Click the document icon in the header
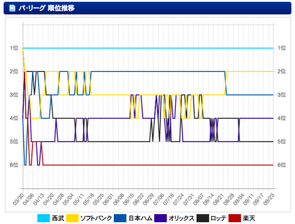Image resolution: width=295 pixels, height=224 pixels. coord(12,8)
